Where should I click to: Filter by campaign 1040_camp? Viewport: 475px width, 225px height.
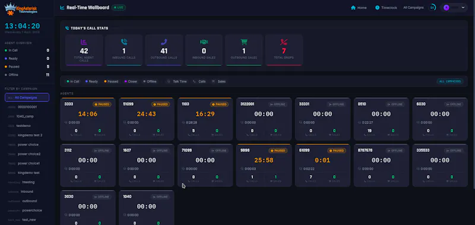point(27,116)
